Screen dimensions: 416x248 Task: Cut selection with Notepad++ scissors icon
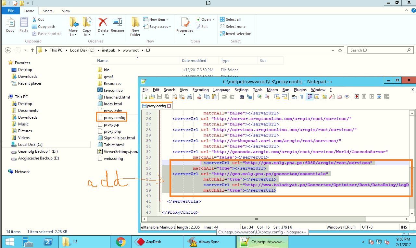coord(199,97)
